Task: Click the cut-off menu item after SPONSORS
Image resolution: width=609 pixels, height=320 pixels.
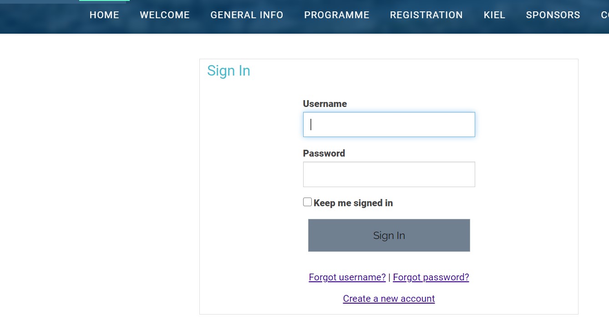Action: tap(605, 15)
